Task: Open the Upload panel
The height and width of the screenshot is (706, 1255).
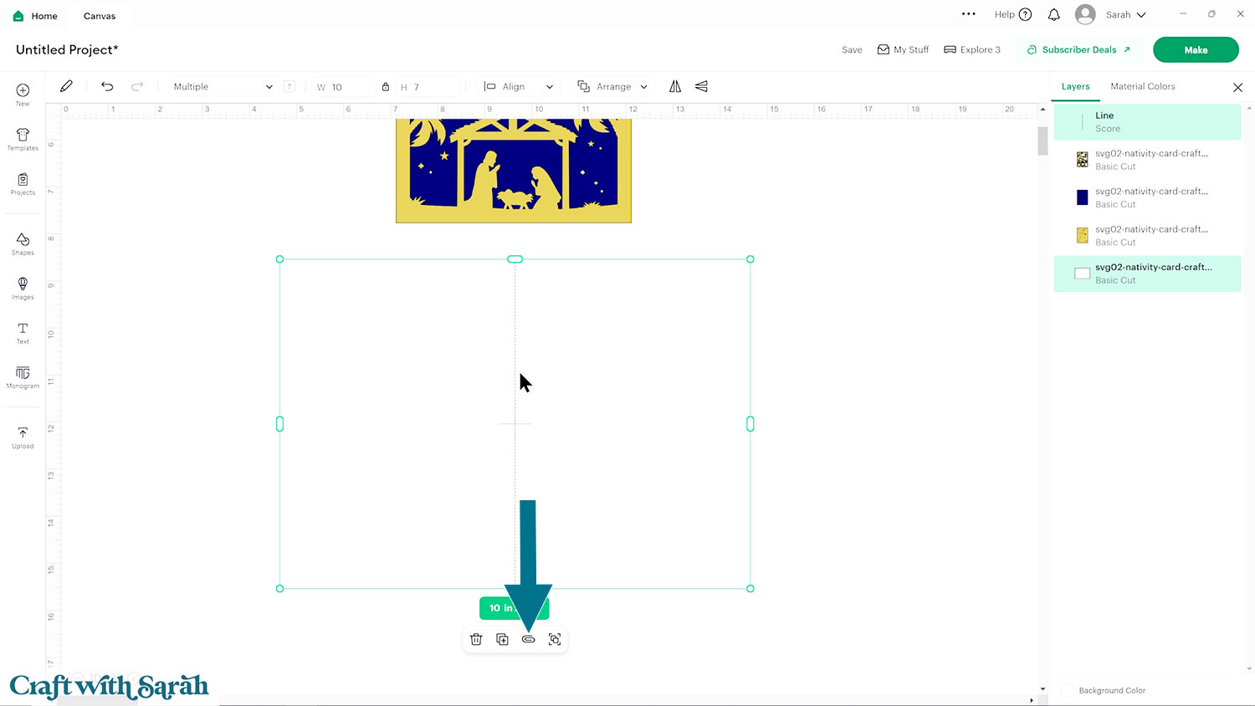Action: pos(23,437)
